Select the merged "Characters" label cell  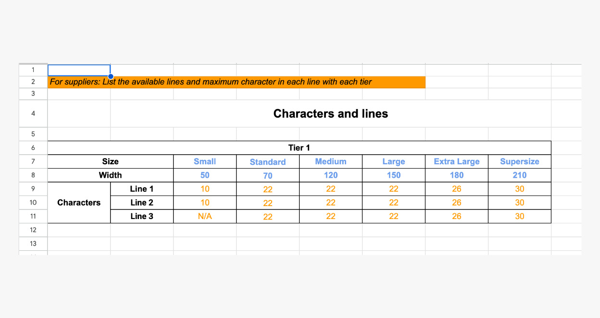click(x=79, y=203)
